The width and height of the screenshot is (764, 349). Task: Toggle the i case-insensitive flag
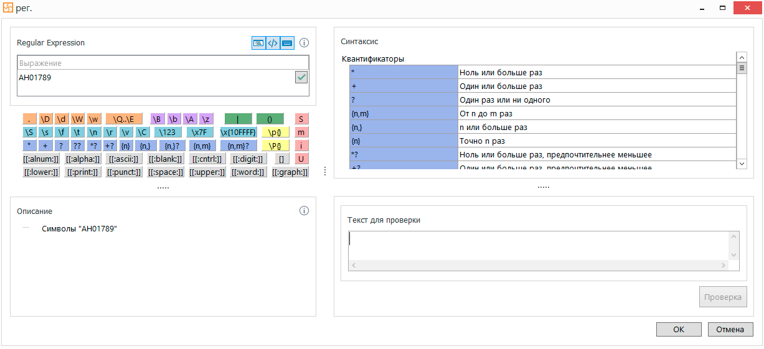coord(301,146)
